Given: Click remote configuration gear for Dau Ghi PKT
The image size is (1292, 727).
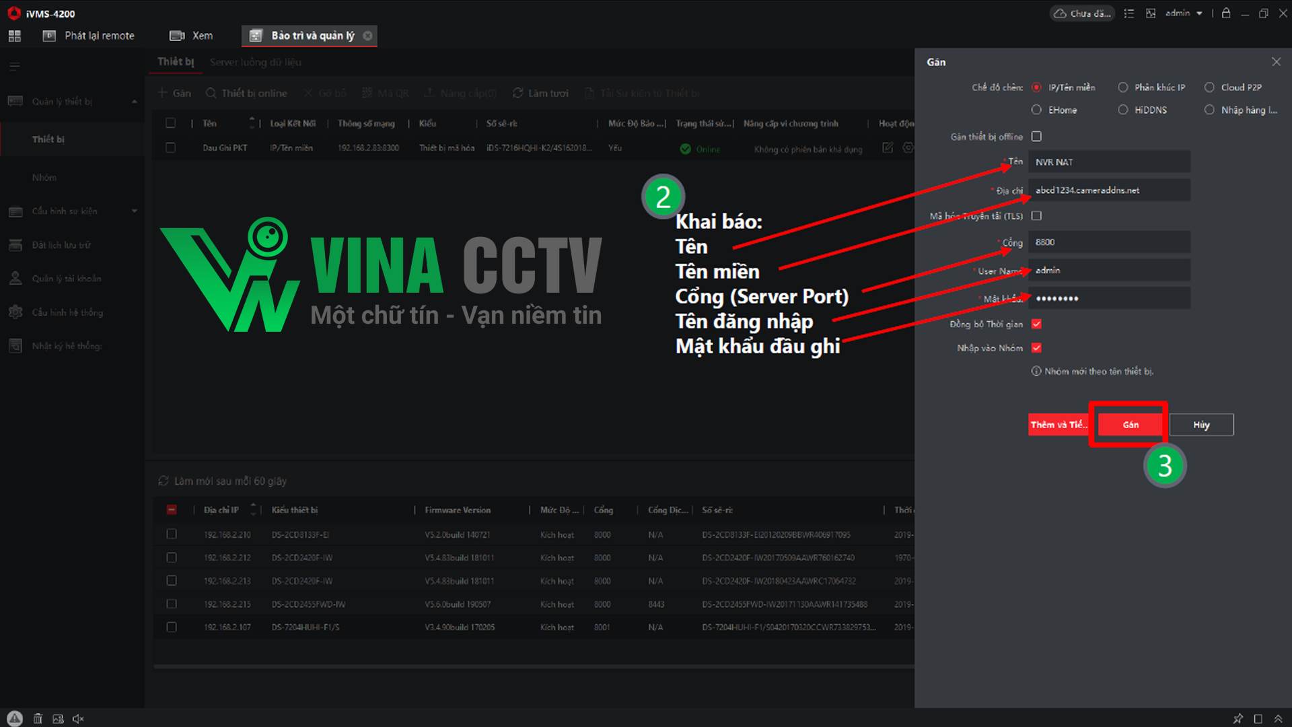Looking at the screenshot, I should tap(908, 147).
